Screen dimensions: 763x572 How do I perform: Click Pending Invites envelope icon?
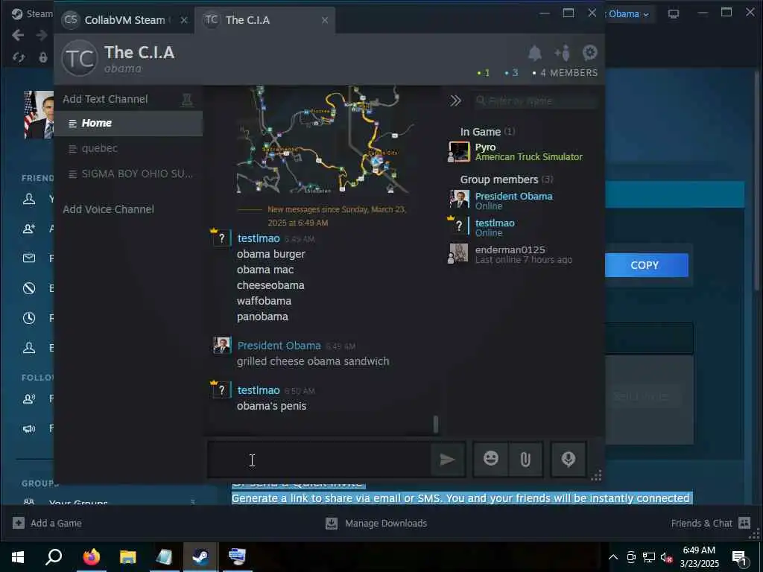click(x=29, y=258)
